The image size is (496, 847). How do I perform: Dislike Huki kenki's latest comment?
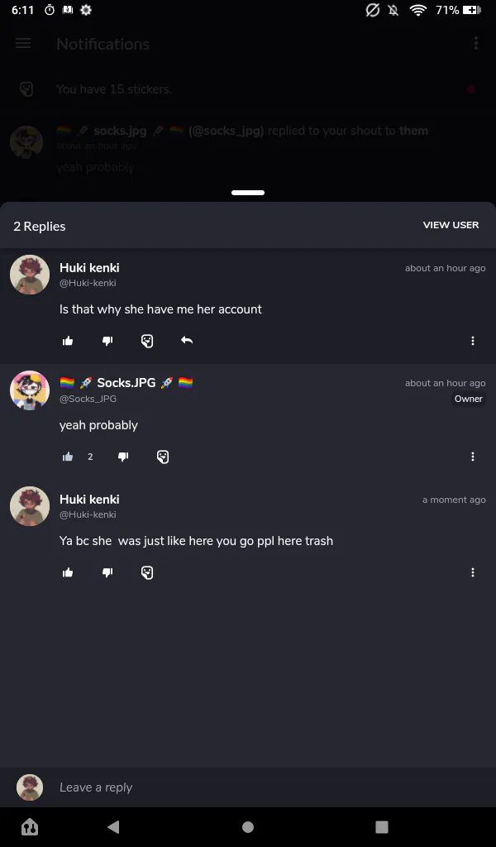tap(107, 572)
